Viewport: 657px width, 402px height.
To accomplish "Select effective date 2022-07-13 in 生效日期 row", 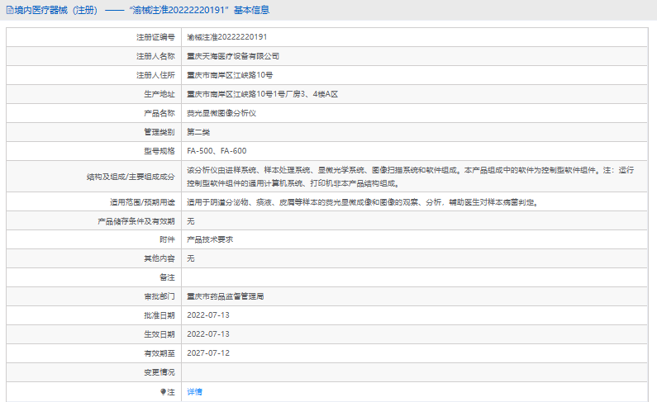I will coord(208,334).
